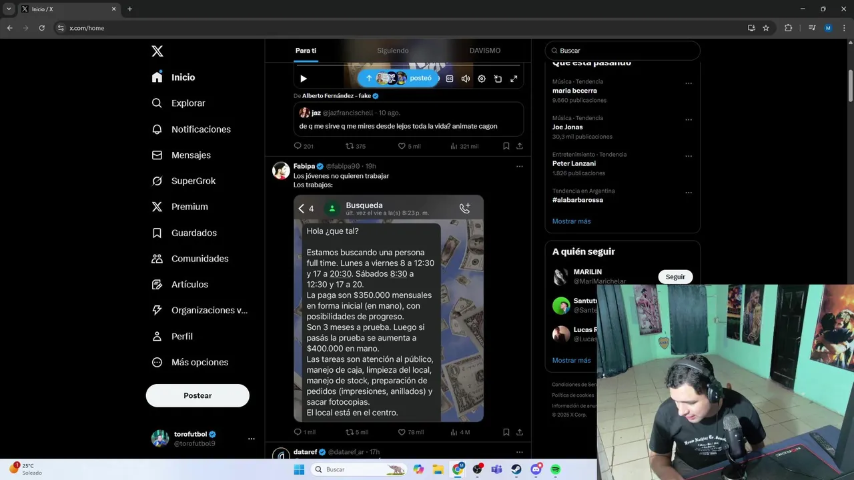
Task: Open quoted jaz post
Action: point(408,119)
